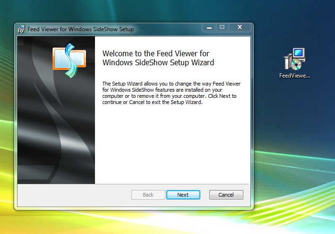335x234 pixels.
Task: Click the installer icon in the title bar
Action: point(21,29)
